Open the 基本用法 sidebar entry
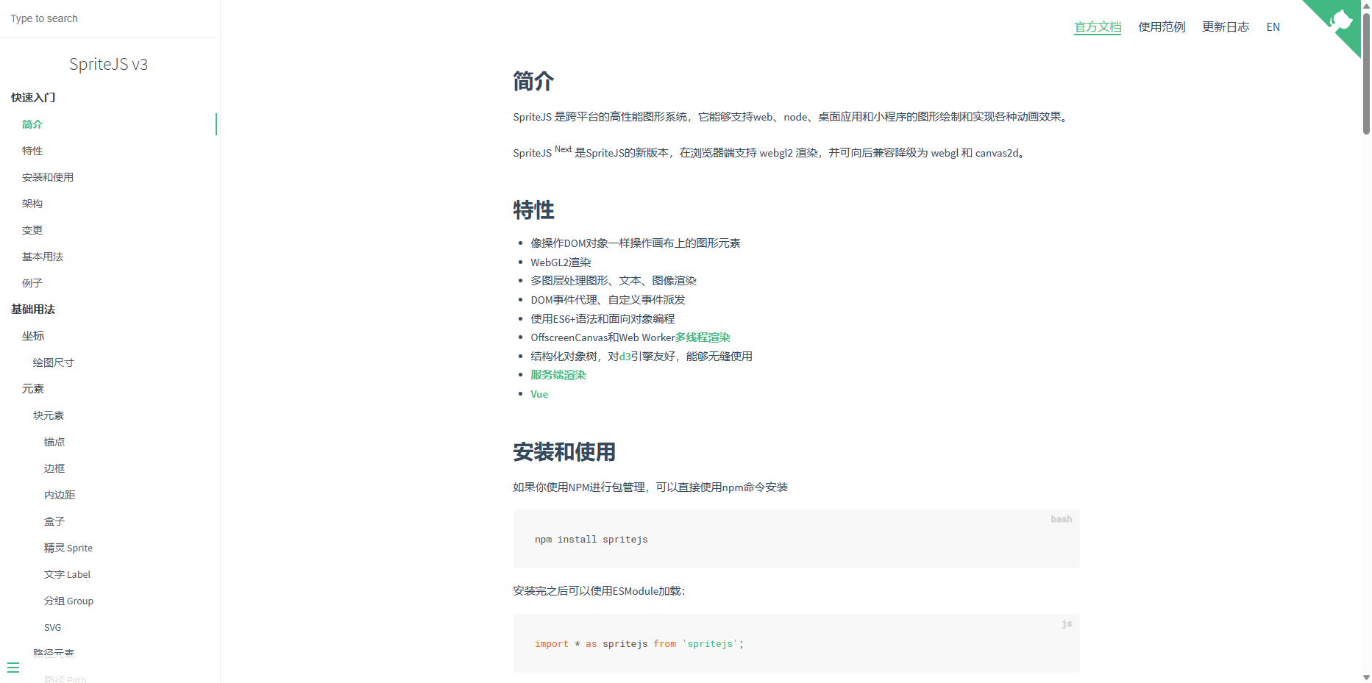Screen dimensions: 1372x683 43,257
